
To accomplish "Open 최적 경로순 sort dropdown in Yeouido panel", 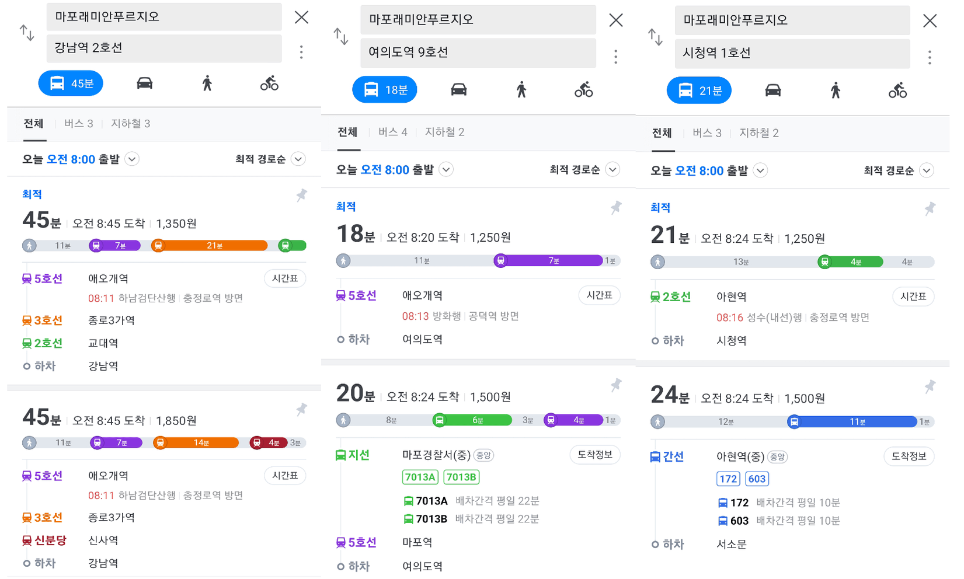I will 584,170.
